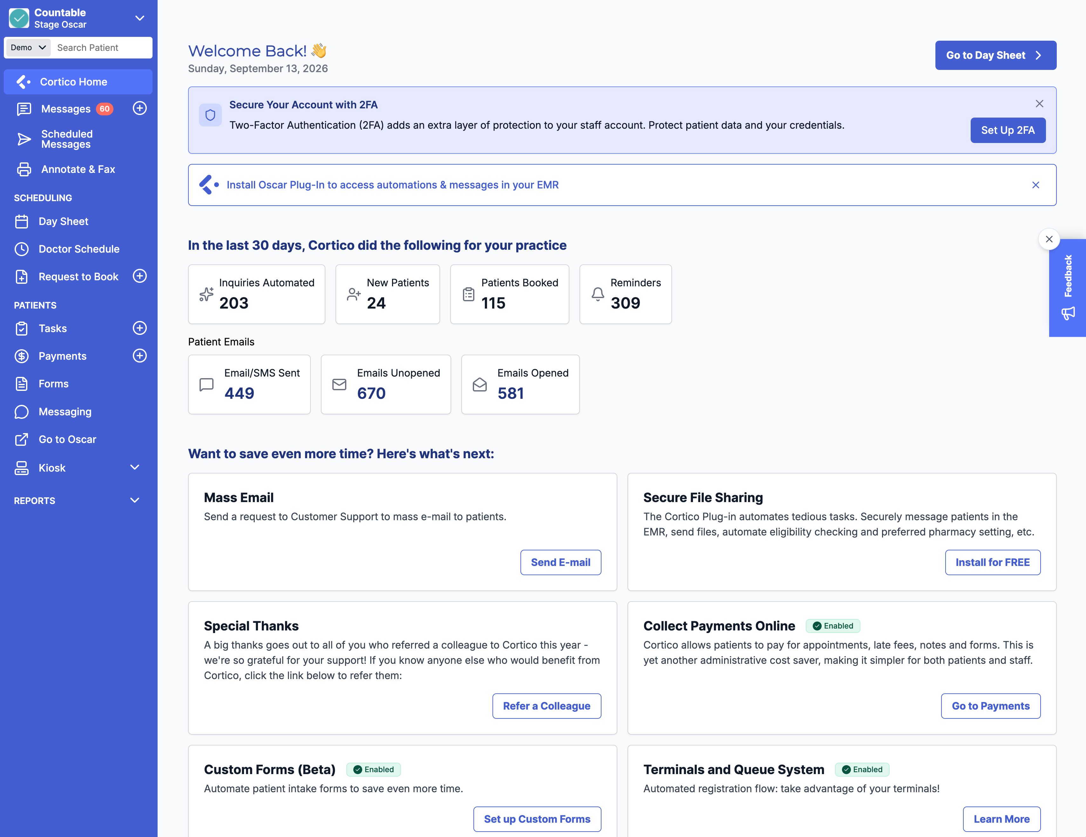The width and height of the screenshot is (1086, 837).
Task: Click Go to Oscar external link
Action: (x=78, y=439)
